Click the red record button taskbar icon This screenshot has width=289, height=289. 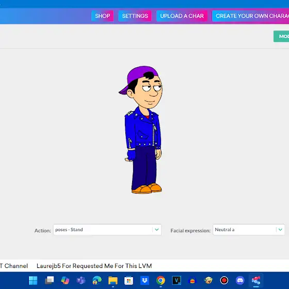click(x=224, y=280)
